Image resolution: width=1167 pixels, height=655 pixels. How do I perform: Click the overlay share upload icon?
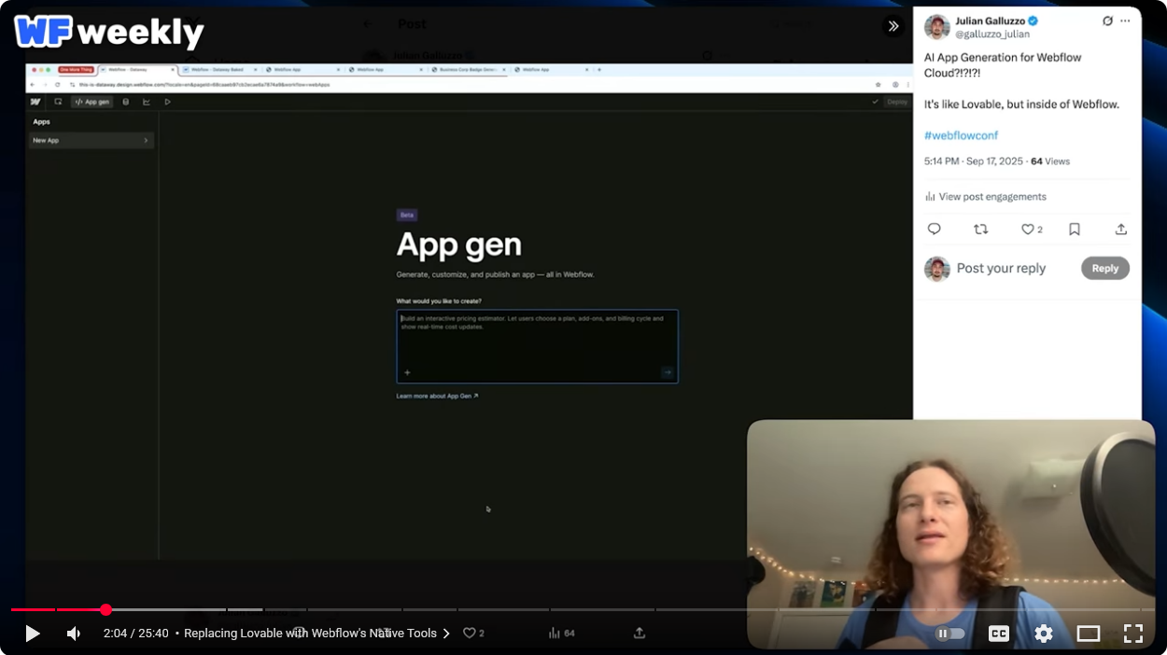(x=640, y=633)
